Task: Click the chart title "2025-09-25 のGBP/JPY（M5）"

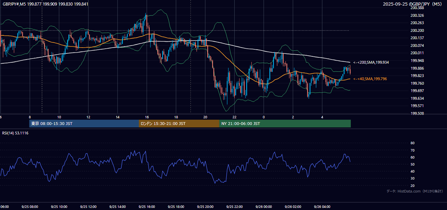Action: [x=413, y=4]
